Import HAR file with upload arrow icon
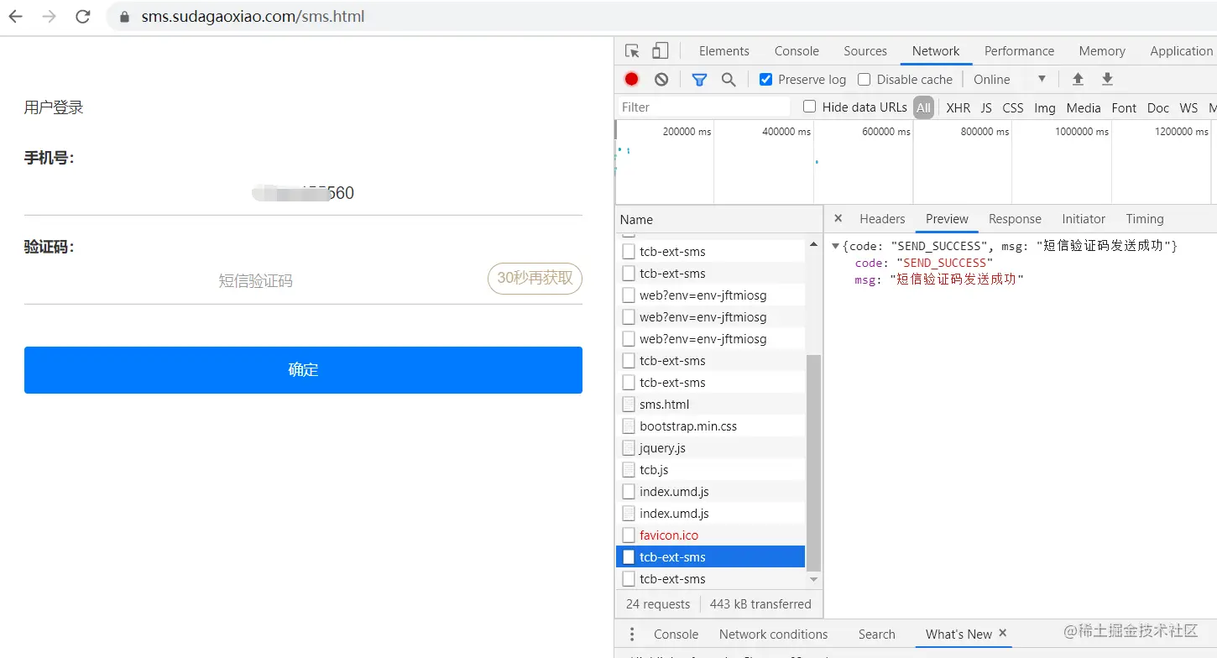This screenshot has width=1217, height=658. (1078, 79)
